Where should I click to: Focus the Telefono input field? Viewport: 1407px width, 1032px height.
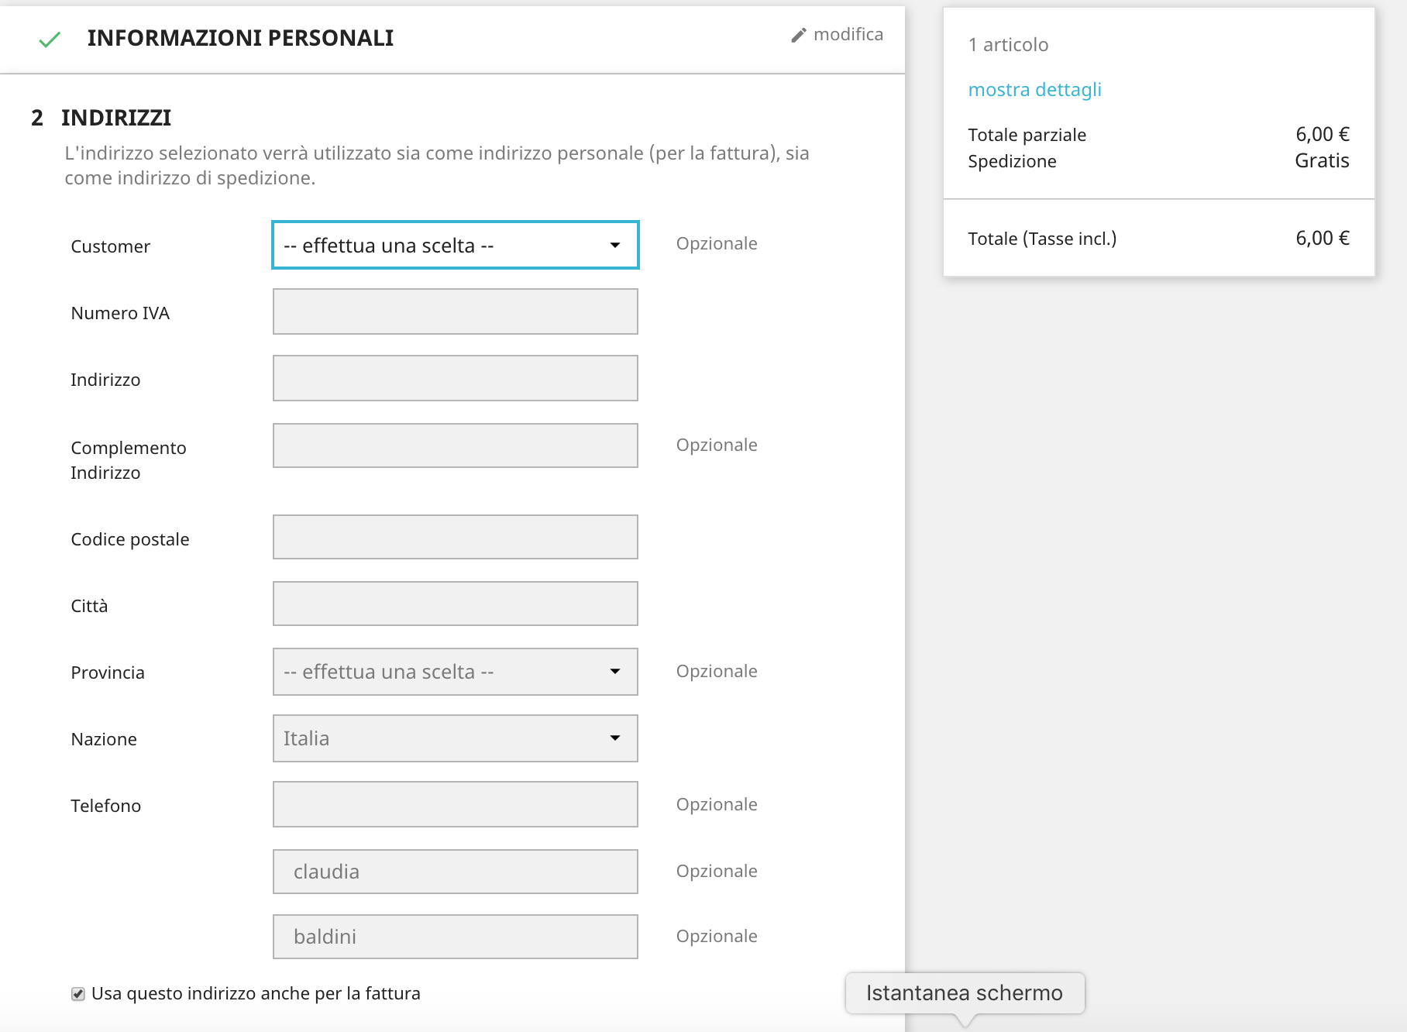pyautogui.click(x=455, y=804)
